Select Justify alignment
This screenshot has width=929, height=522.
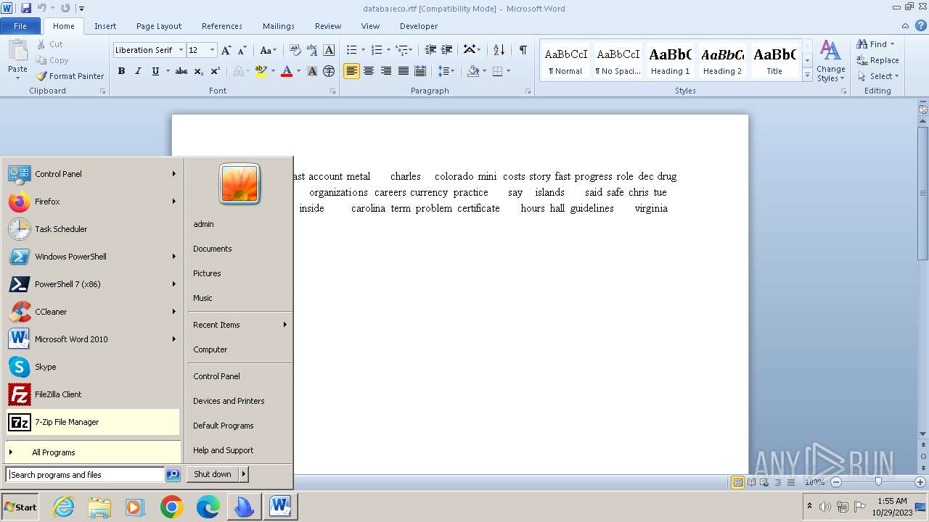403,71
